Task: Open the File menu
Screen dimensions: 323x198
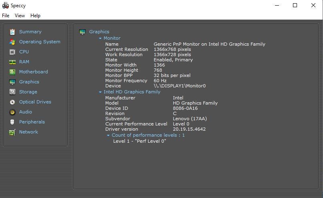Action: click(6, 16)
